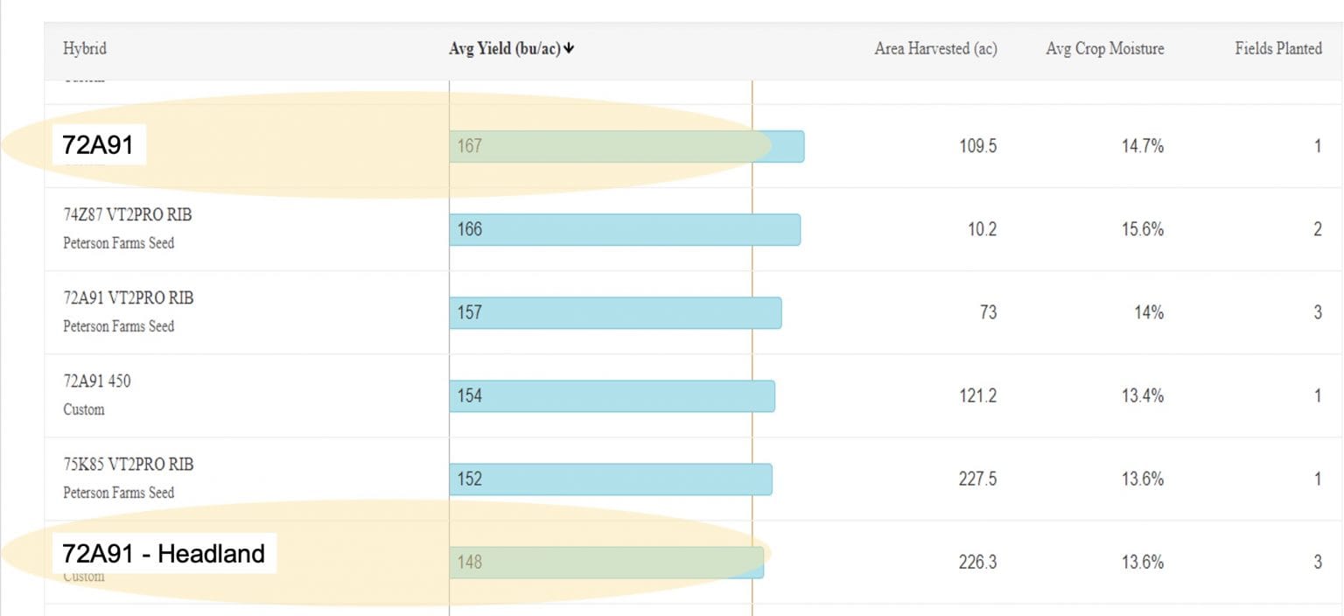Screen dimensions: 1344x616
Task: Click the 148 Headland yield bar
Action: coord(605,562)
